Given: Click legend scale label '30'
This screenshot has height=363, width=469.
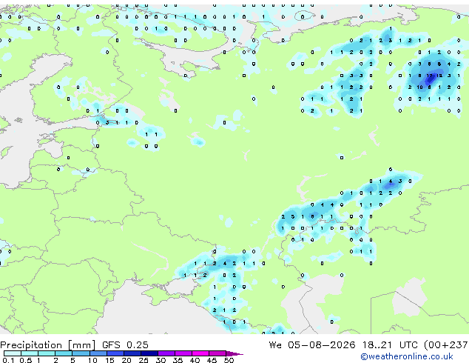Looking at the screenshot, I should (x=161, y=360).
